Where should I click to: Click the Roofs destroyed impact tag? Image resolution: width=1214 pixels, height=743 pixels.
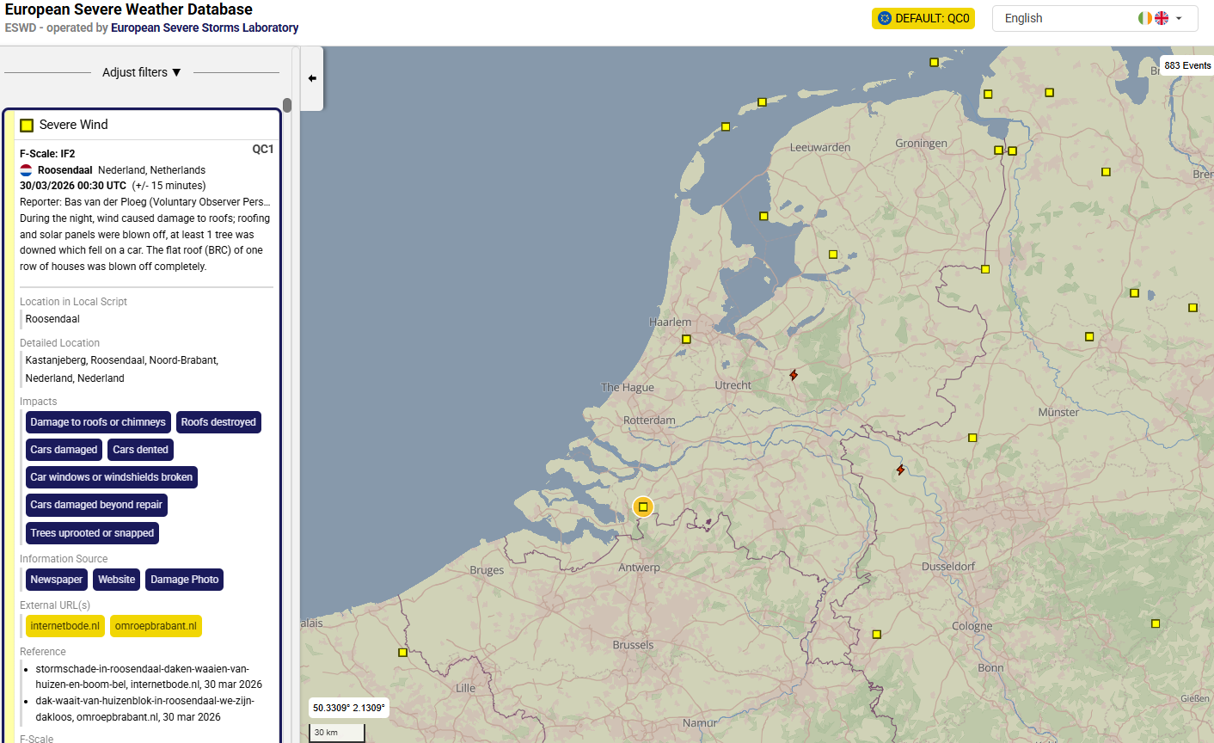coord(218,422)
